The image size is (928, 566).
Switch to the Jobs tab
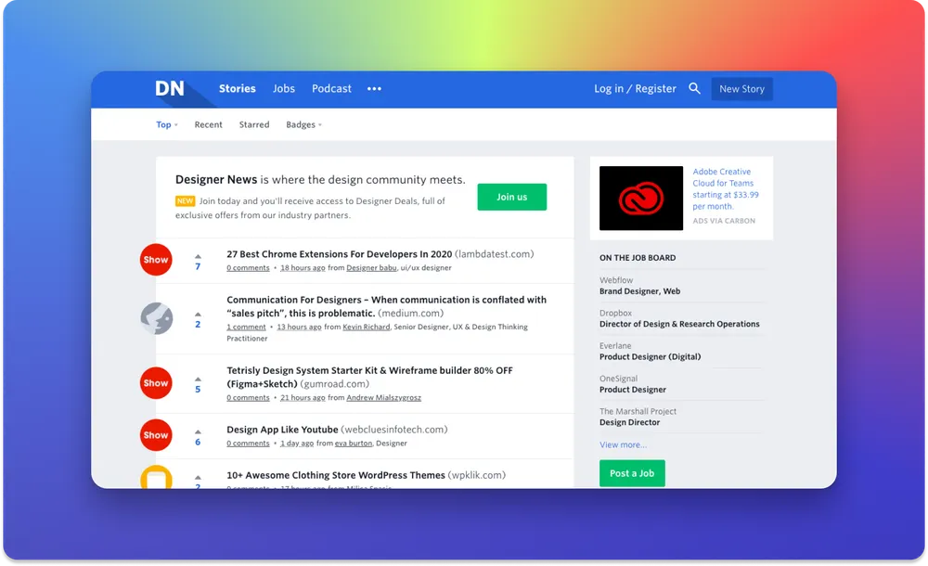pyautogui.click(x=284, y=88)
